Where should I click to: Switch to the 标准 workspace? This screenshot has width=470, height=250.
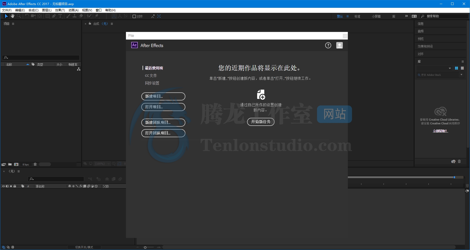[357, 16]
